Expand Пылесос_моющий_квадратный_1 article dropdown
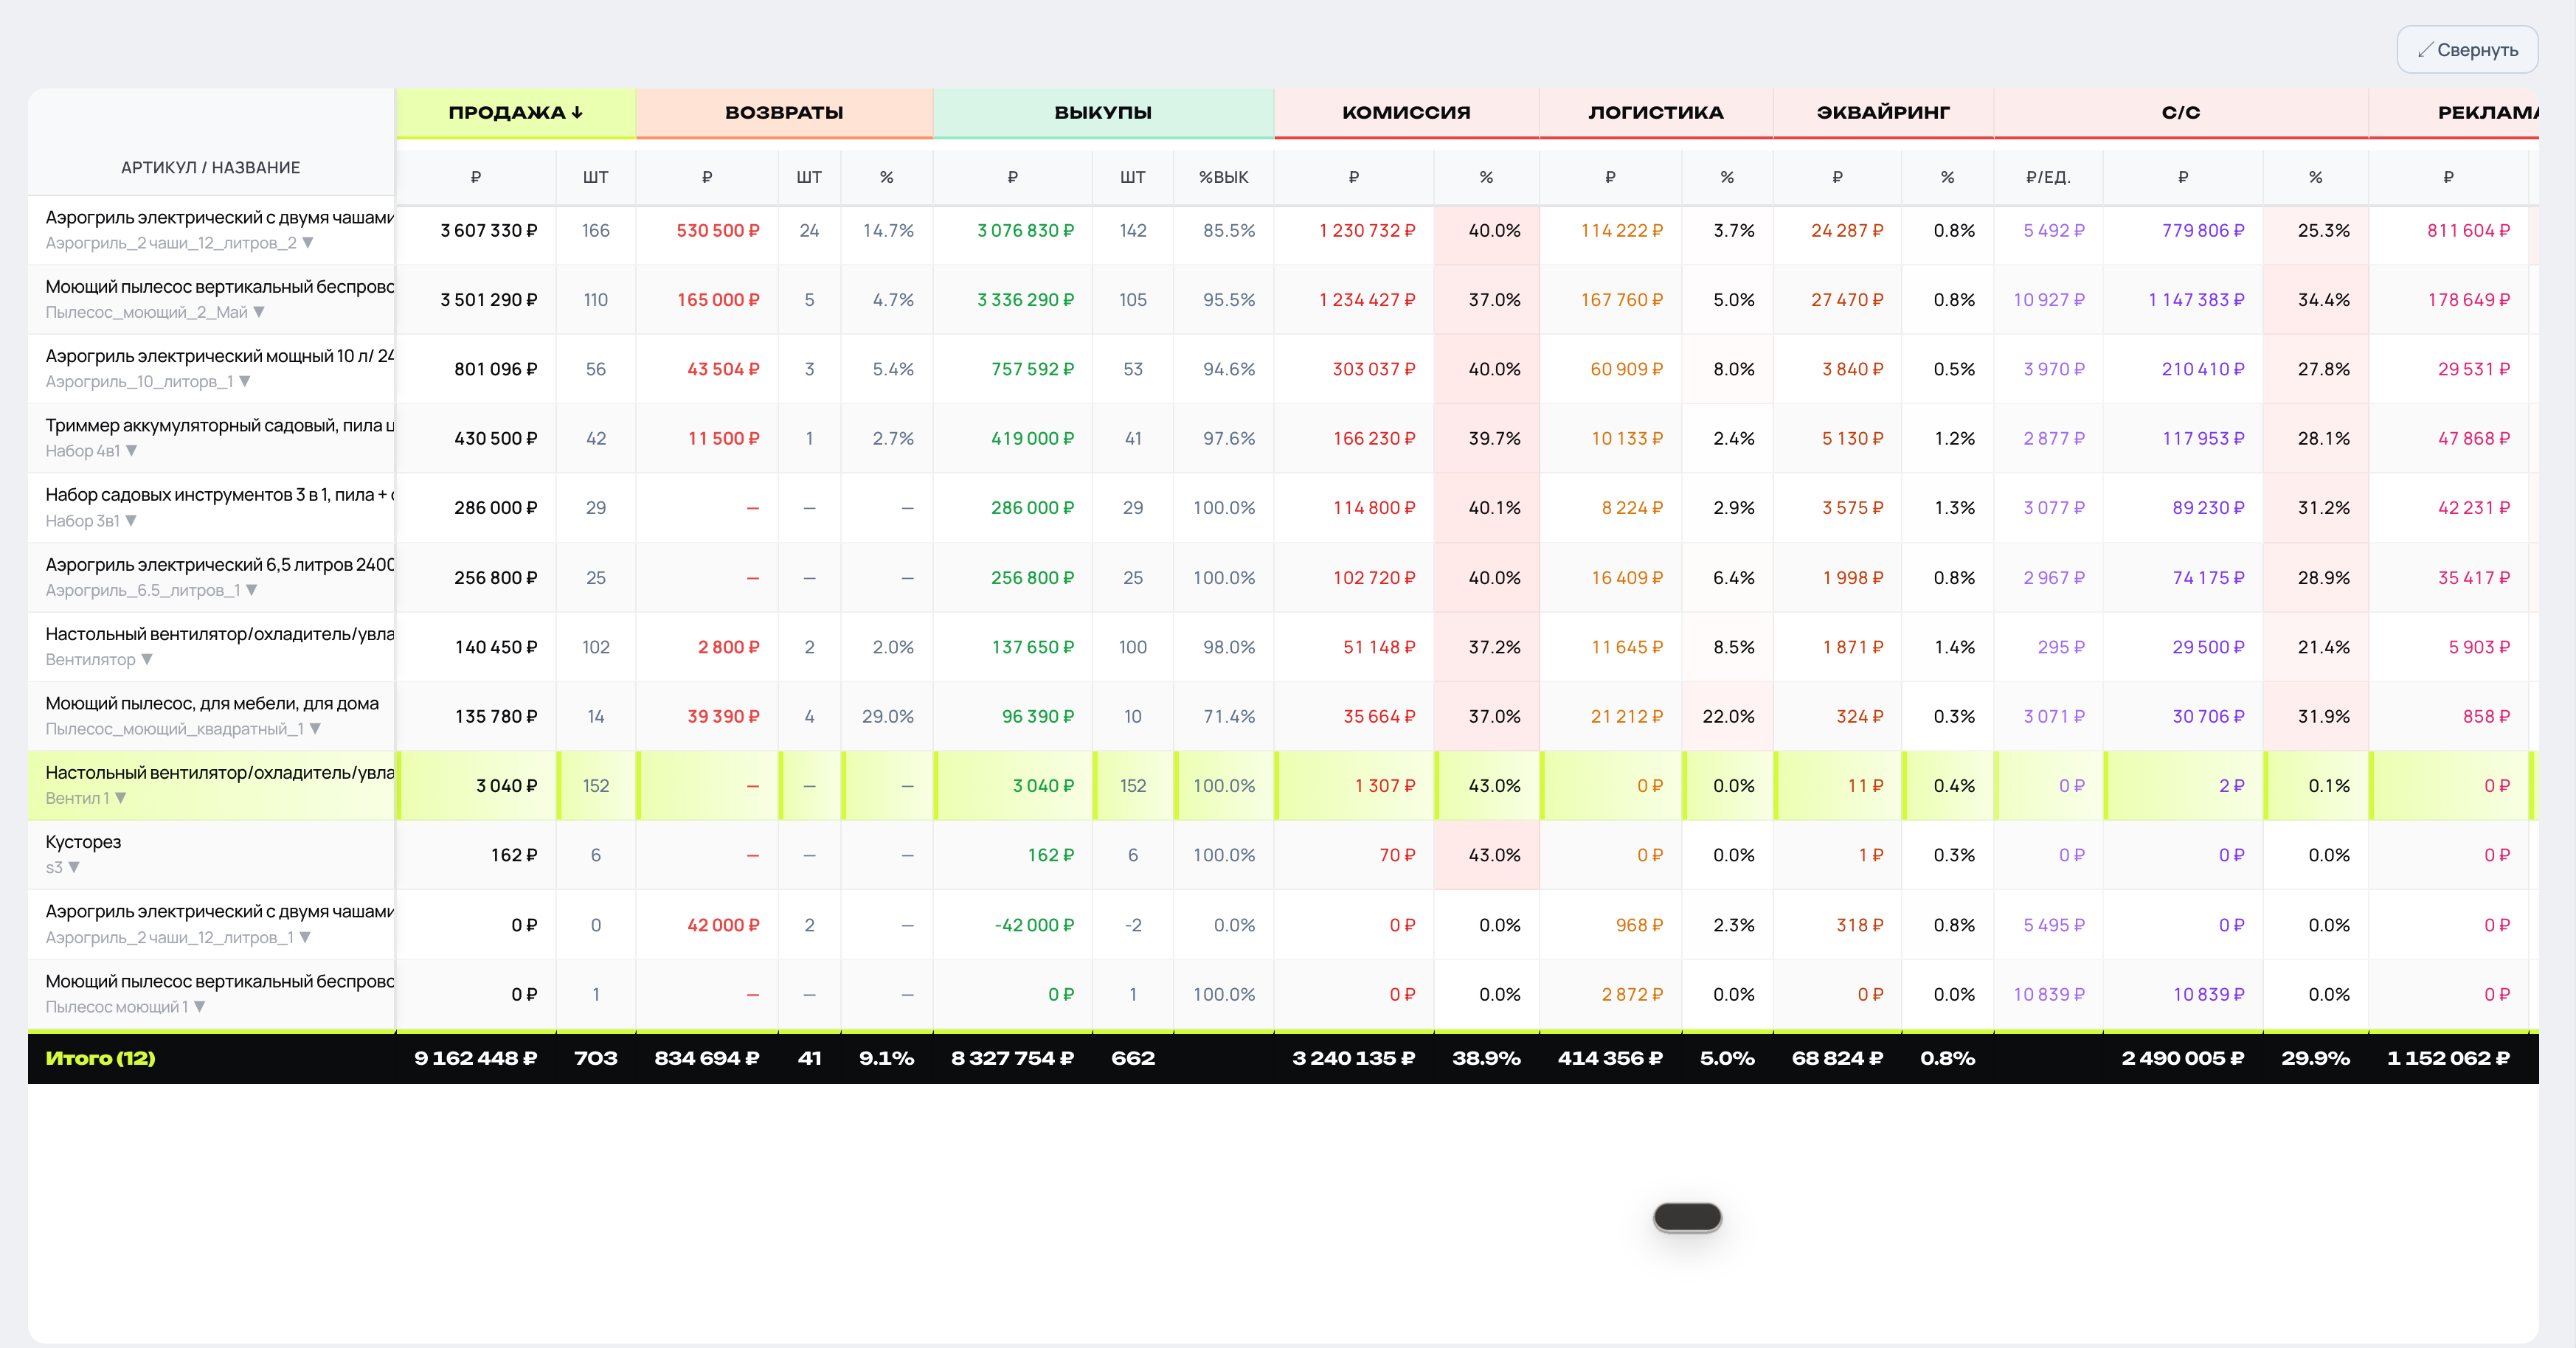The image size is (2576, 1348). (x=315, y=729)
